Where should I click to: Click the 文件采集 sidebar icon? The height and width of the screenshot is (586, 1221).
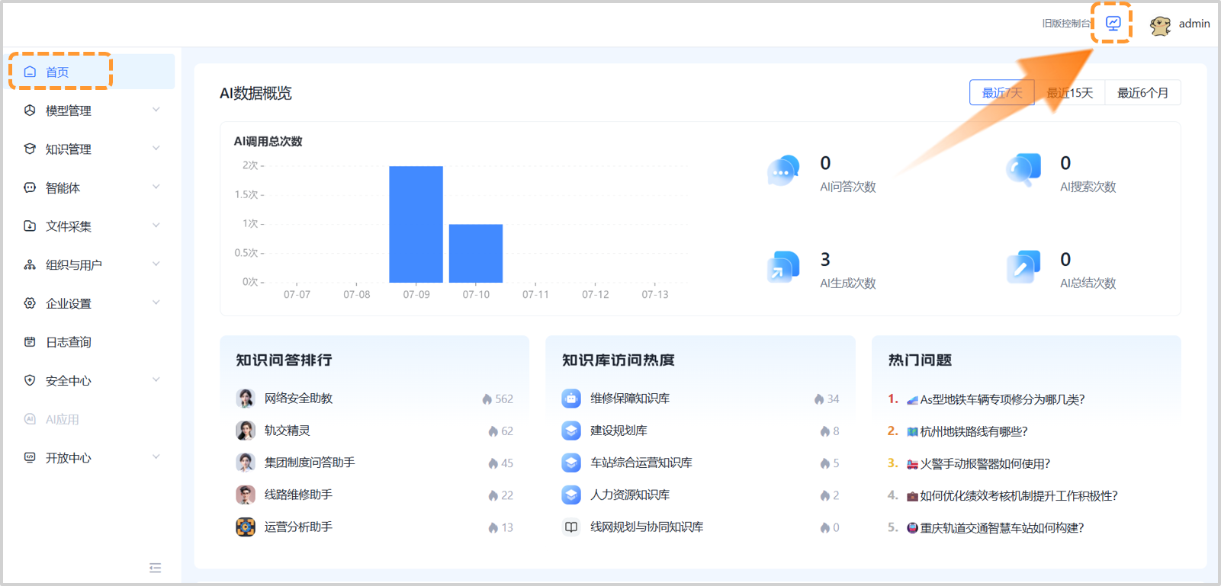(x=30, y=226)
